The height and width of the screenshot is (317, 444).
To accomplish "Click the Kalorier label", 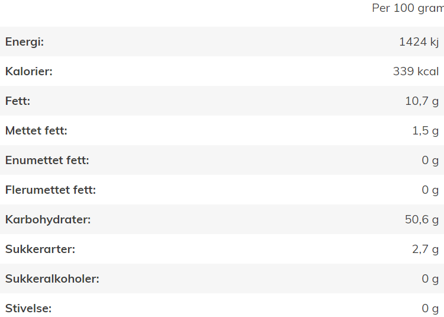I will (29, 71).
